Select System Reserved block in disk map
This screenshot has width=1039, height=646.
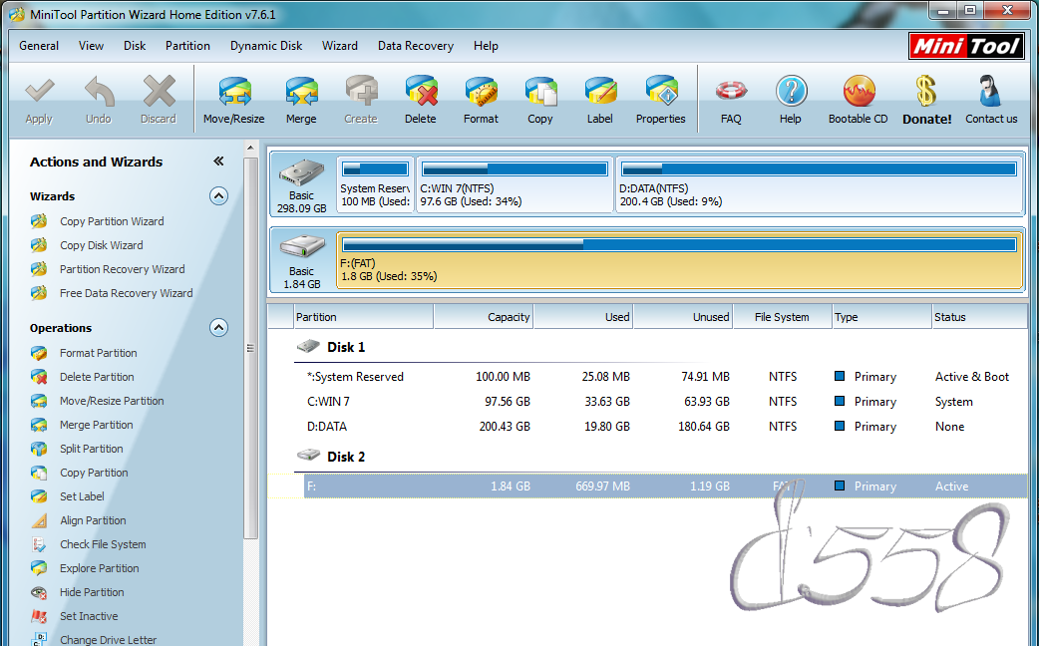coord(375,184)
